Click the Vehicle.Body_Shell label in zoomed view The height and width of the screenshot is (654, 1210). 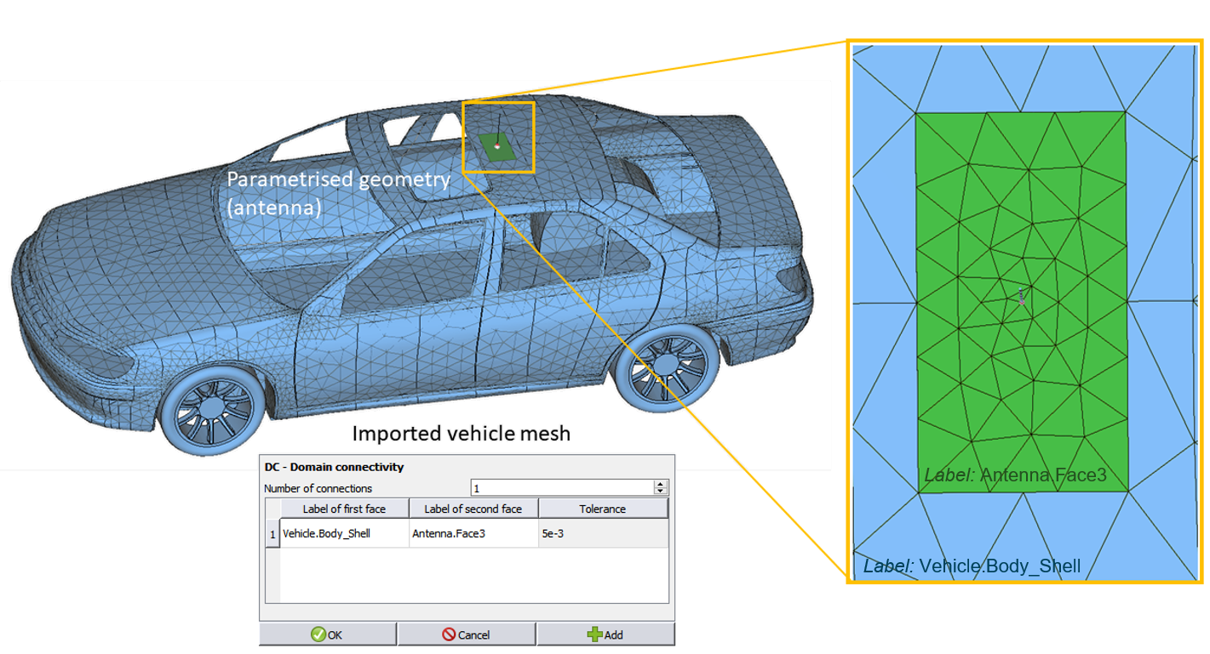click(972, 566)
